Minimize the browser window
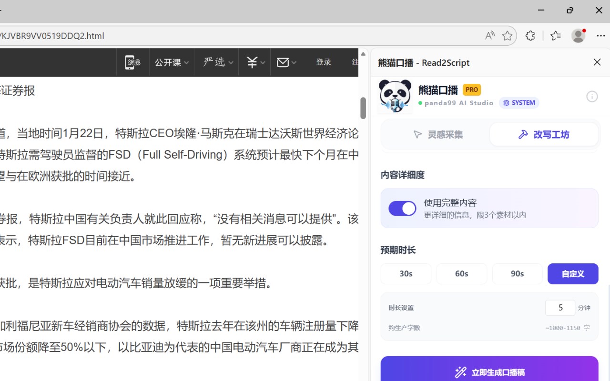 click(541, 10)
